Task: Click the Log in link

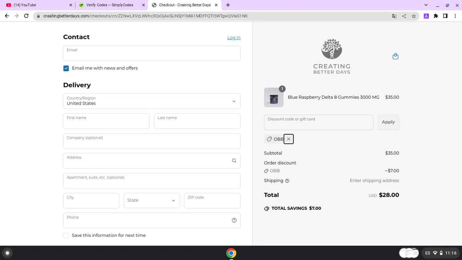Action: click(234, 38)
